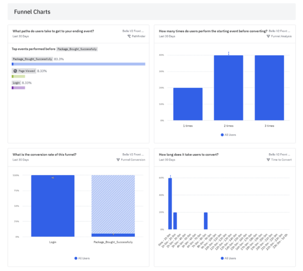Click the striped Package_Bought_Successfully funnel bar
Image resolution: width=303 pixels, height=271 pixels.
(x=113, y=204)
